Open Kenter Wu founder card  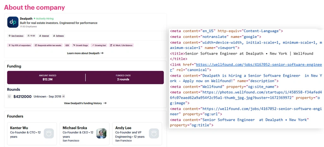(x=32, y=134)
